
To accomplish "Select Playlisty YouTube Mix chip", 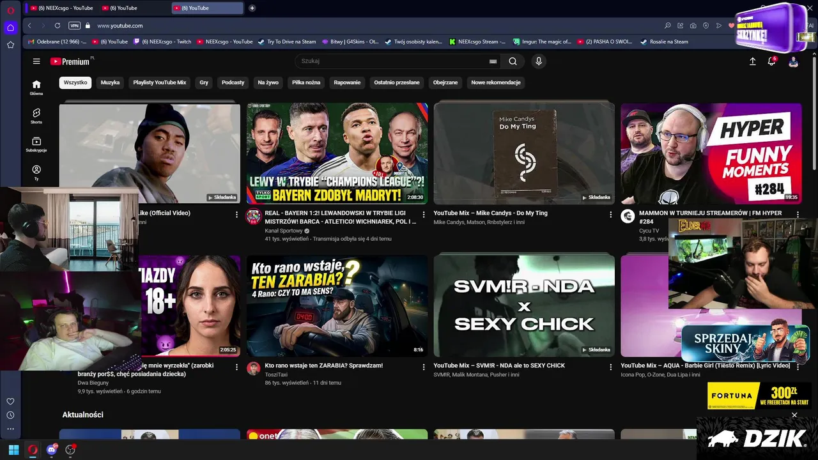I will 159,82.
